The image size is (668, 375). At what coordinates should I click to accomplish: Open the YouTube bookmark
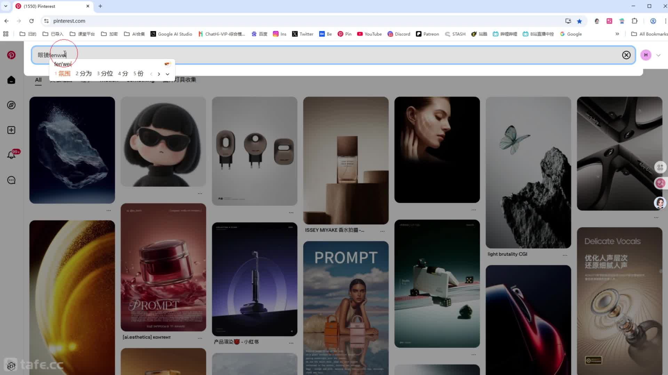369,34
